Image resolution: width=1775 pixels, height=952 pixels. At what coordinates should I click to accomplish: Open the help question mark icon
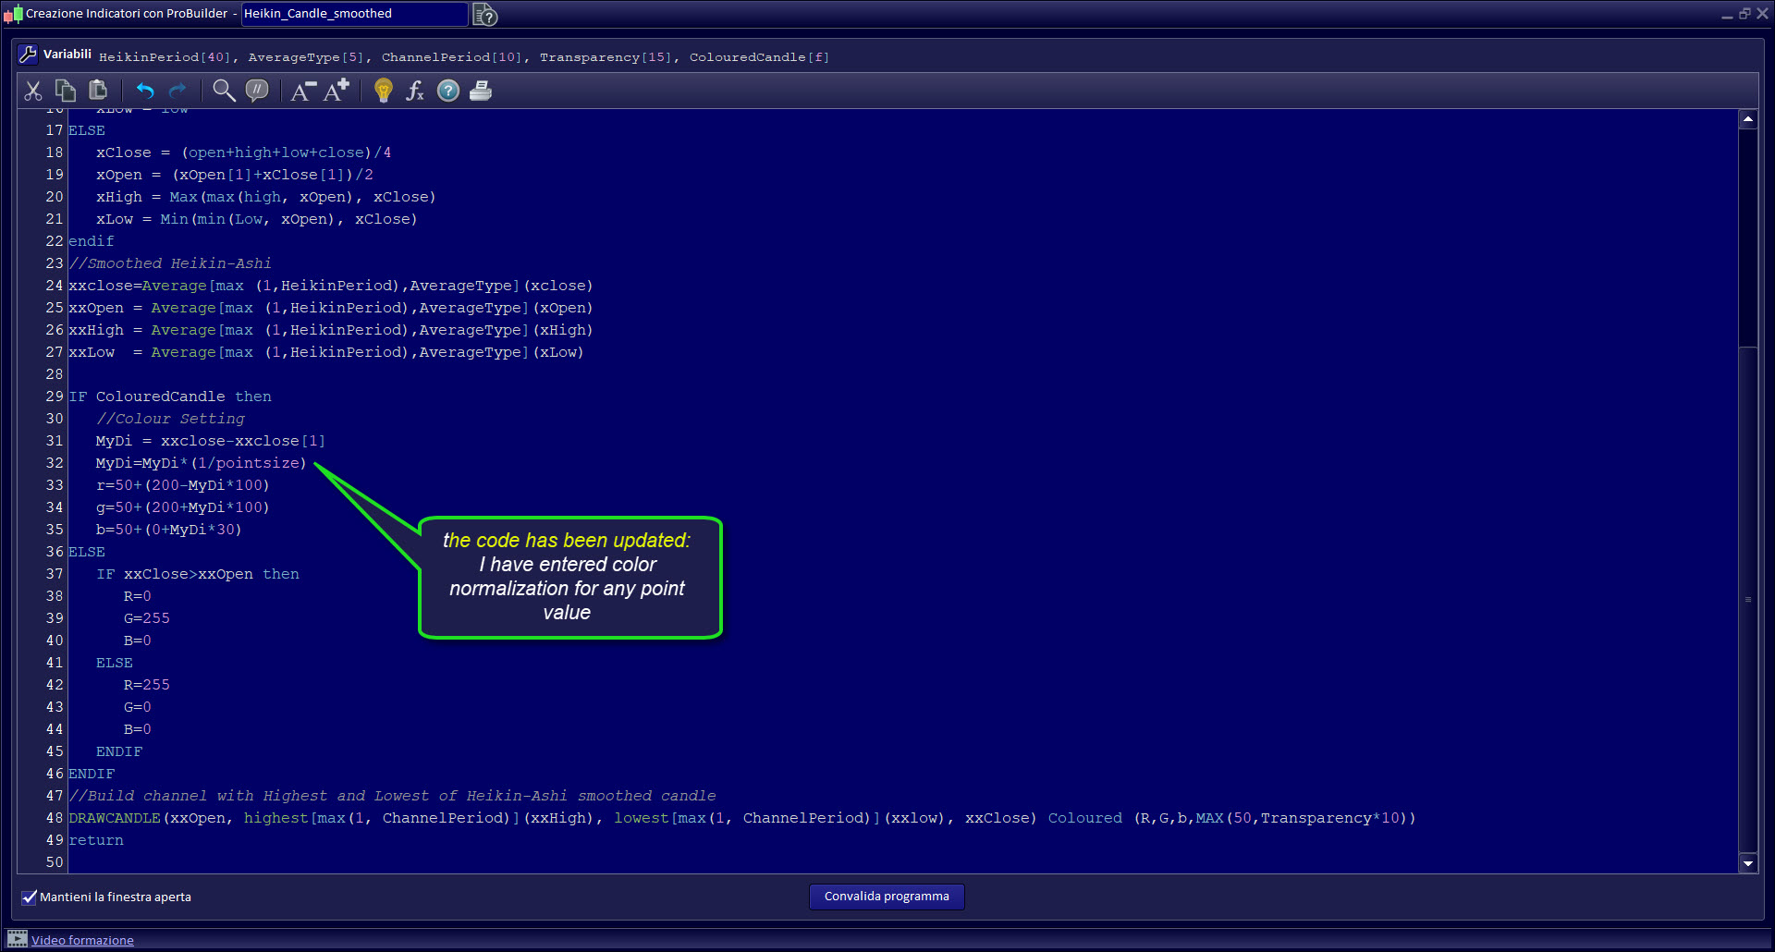tap(448, 91)
